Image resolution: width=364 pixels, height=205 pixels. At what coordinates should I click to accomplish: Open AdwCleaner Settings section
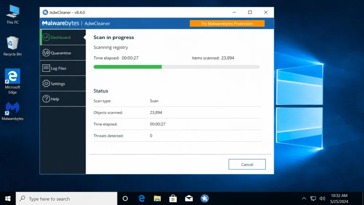[63, 83]
